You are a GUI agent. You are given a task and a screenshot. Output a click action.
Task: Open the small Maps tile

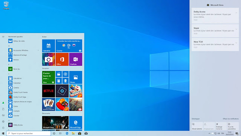click(x=66, y=81)
